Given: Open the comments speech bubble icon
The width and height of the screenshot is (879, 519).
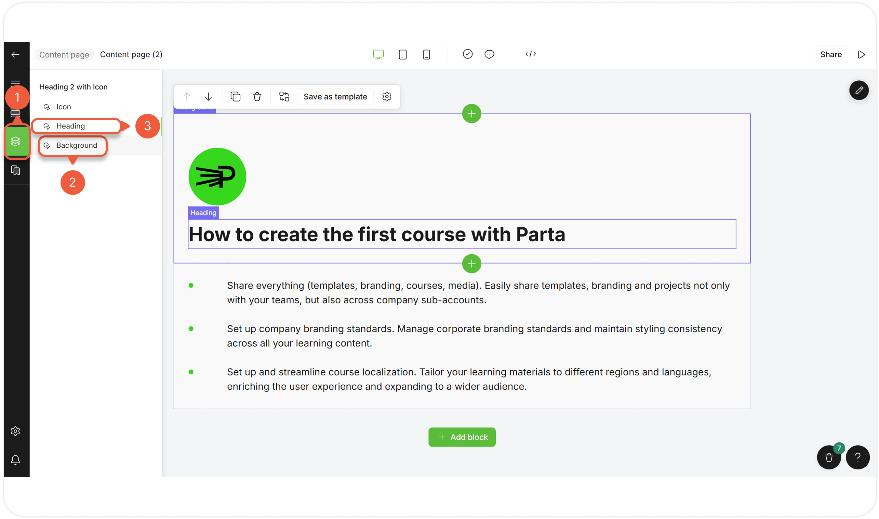Looking at the screenshot, I should tap(489, 55).
